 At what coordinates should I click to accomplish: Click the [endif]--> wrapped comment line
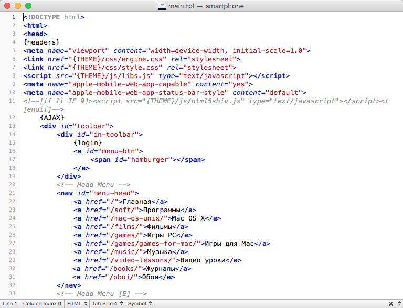pyautogui.click(x=44, y=109)
